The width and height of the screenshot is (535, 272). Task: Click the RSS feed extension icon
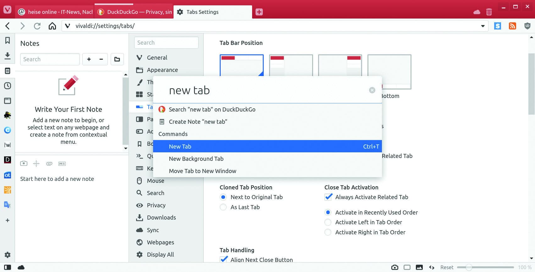(512, 26)
